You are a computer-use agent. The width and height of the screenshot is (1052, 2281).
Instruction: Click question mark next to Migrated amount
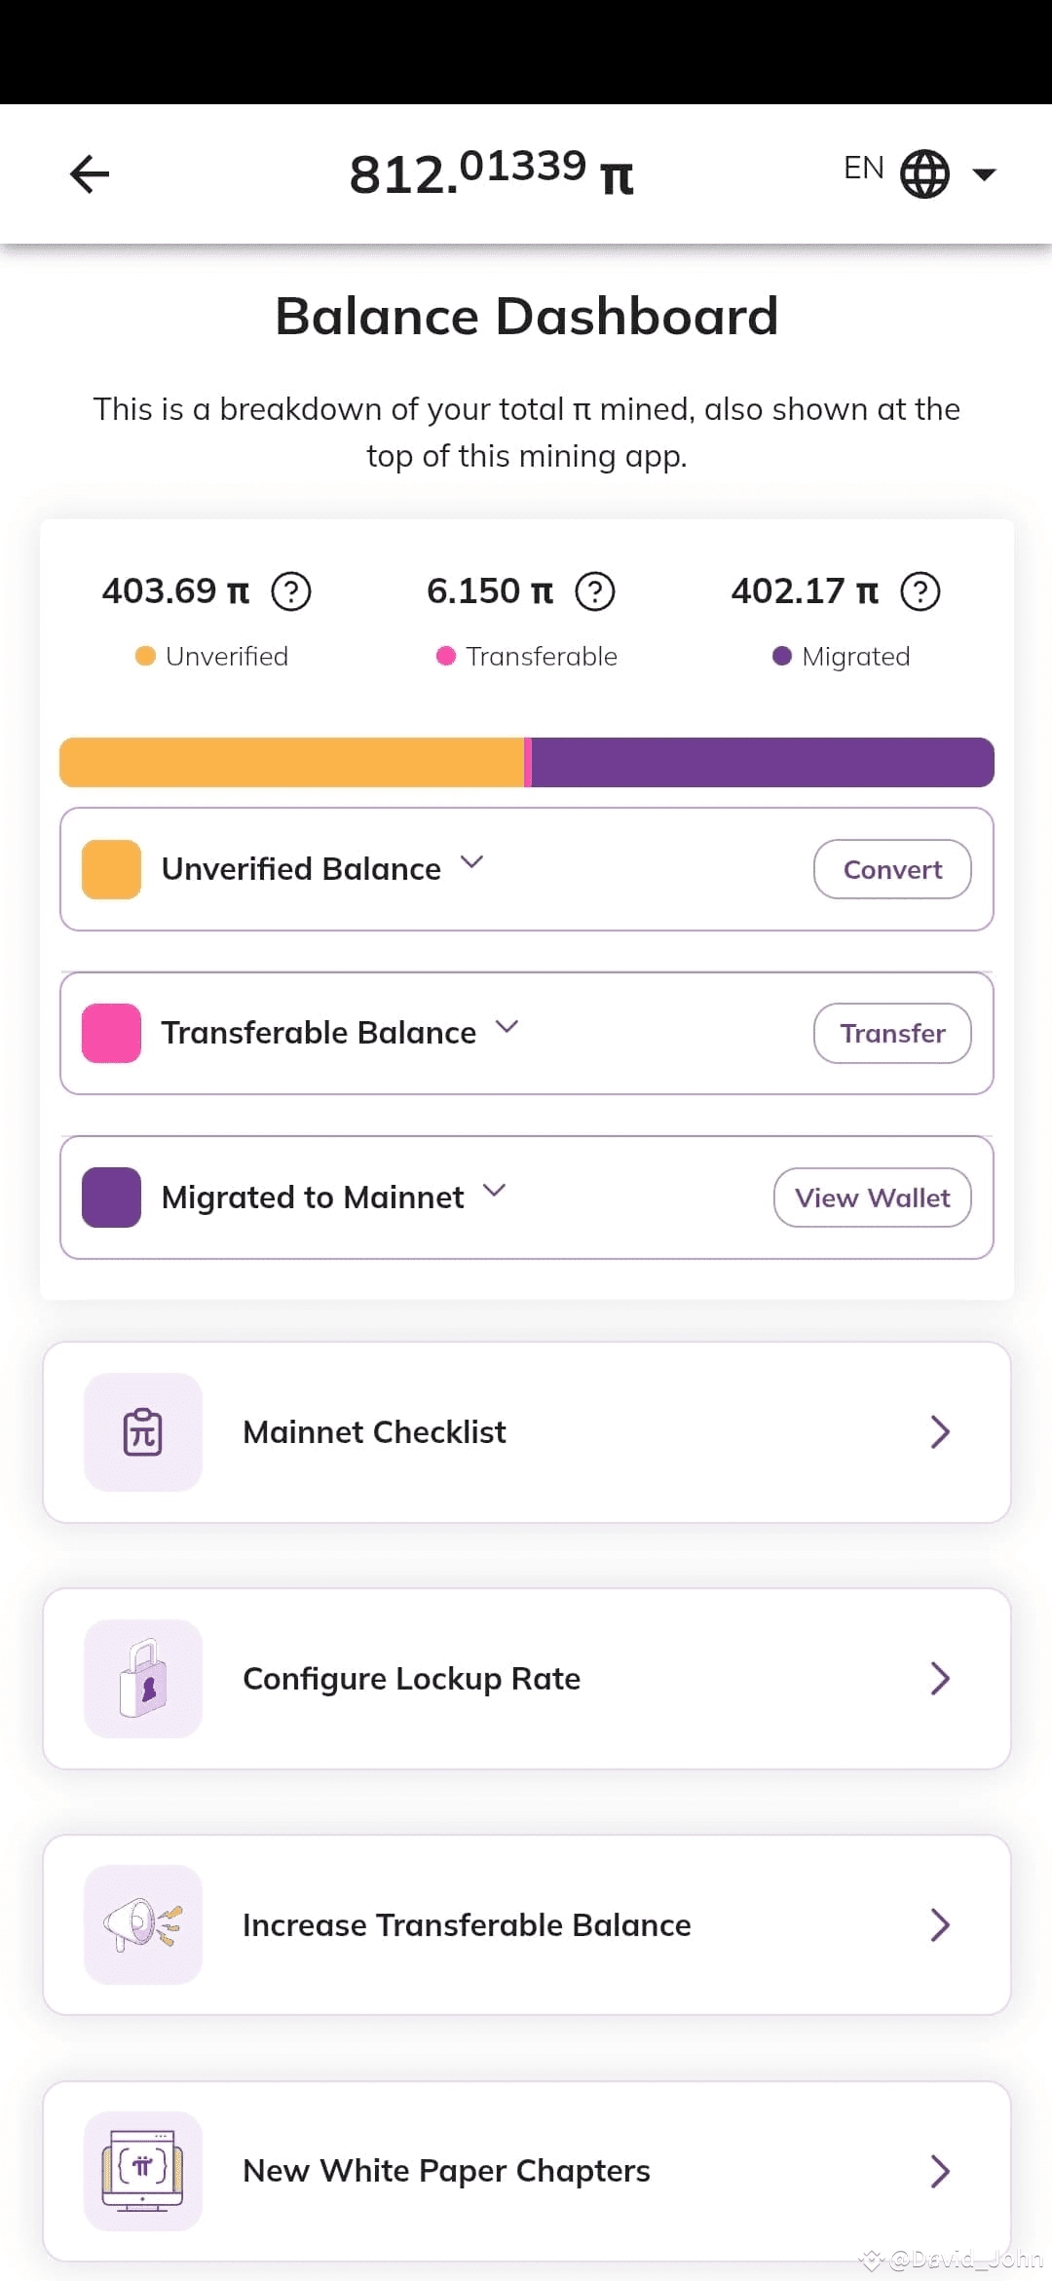point(920,591)
